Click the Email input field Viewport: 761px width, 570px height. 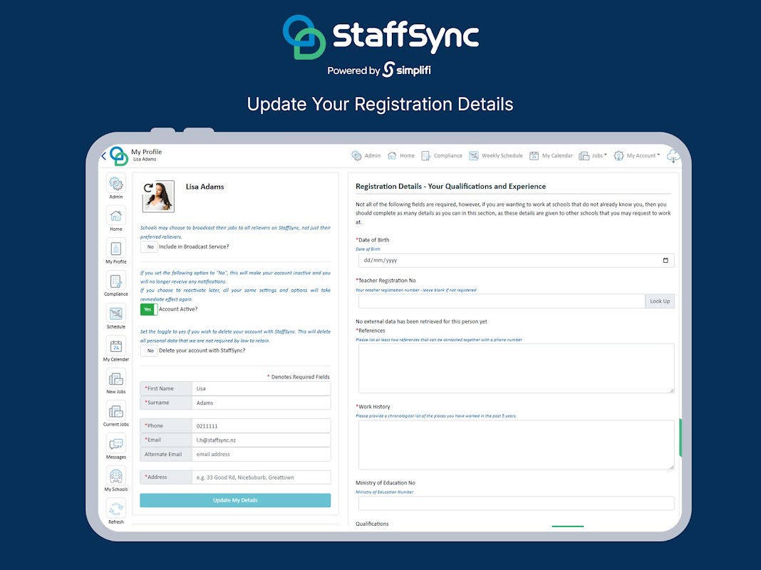coord(261,440)
